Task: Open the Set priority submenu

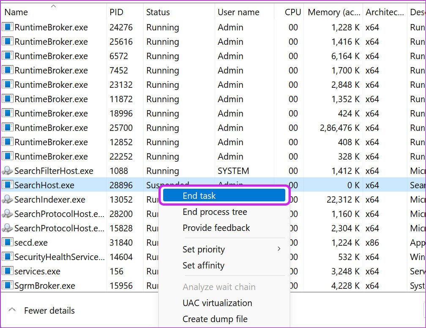Action: tap(224, 249)
